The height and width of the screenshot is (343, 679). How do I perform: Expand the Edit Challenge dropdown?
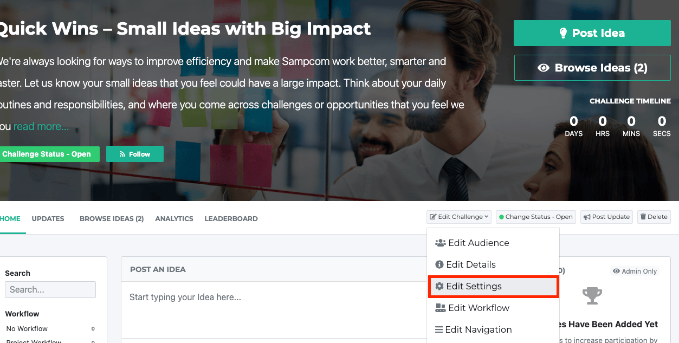pyautogui.click(x=459, y=217)
